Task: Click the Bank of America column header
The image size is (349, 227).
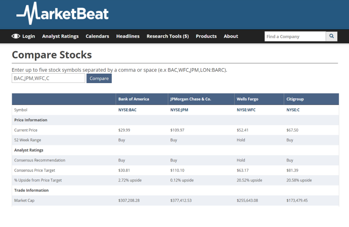Action: [x=134, y=99]
